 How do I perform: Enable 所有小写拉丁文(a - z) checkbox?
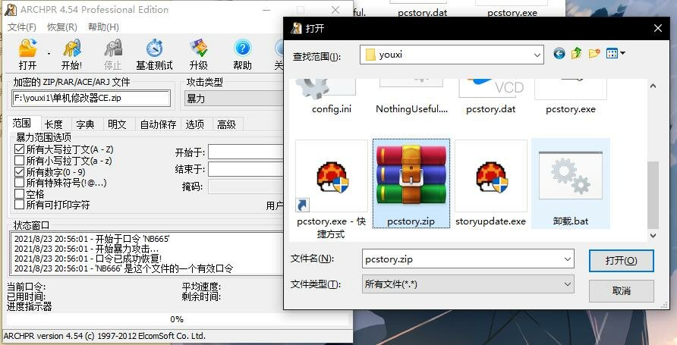point(19,161)
